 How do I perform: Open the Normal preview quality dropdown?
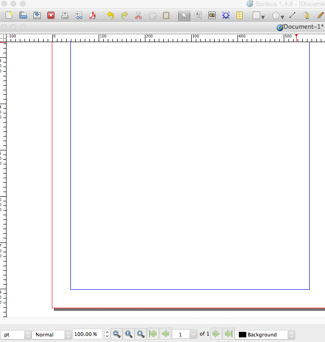coord(68,335)
